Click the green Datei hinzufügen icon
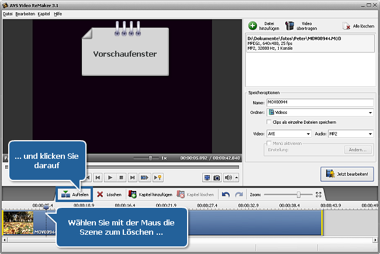The image size is (380, 254). 253,26
